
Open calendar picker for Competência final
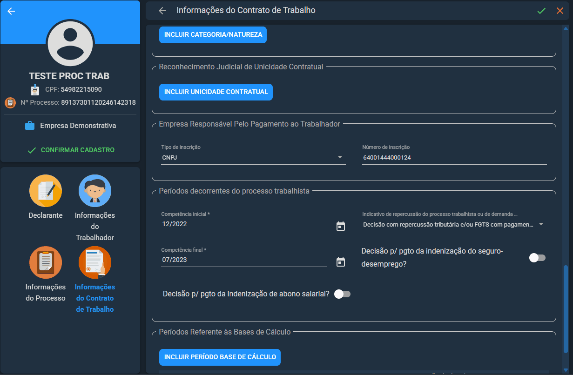click(x=341, y=262)
